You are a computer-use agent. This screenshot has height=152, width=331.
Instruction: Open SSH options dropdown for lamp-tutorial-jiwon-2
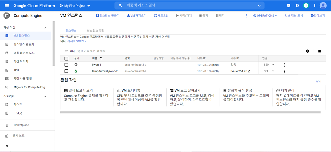[273, 71]
